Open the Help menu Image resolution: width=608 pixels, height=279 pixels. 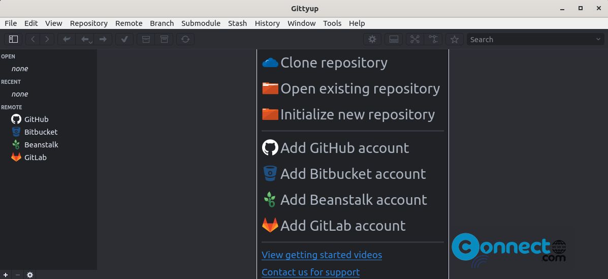(357, 23)
